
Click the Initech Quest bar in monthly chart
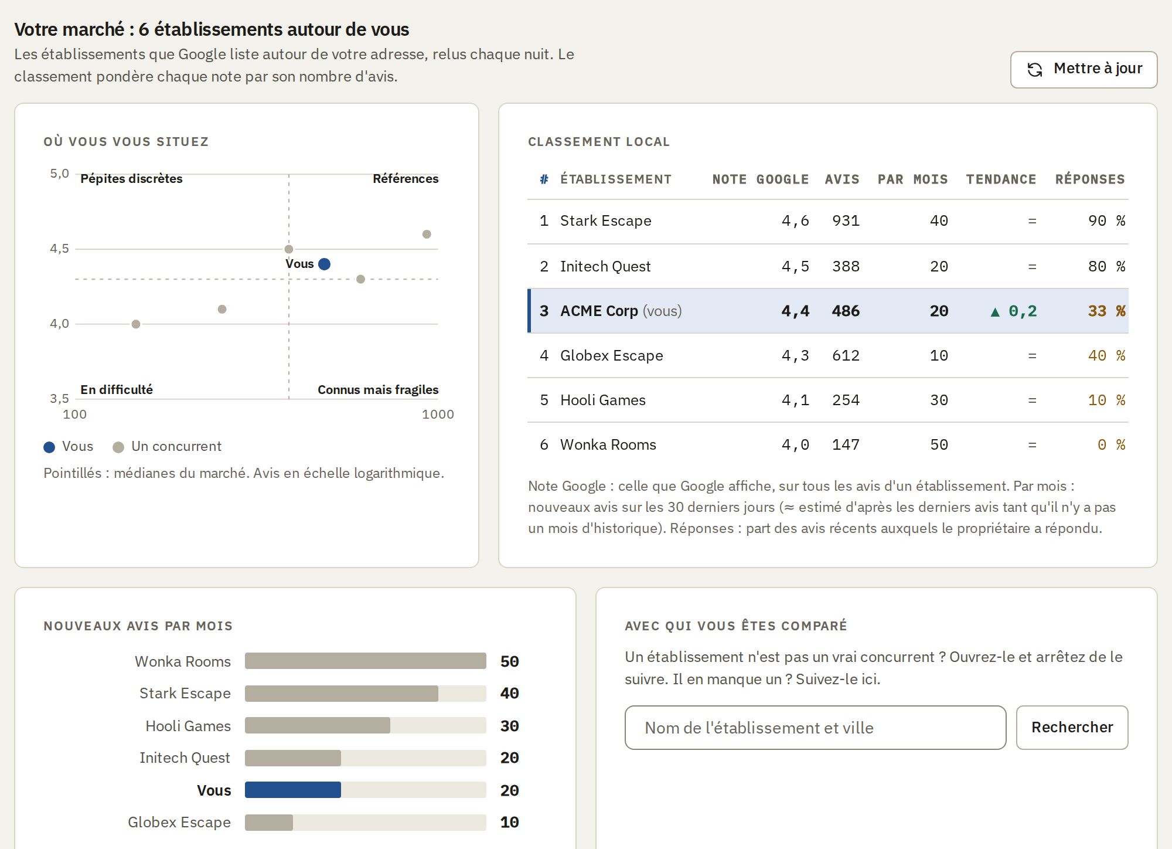coord(293,758)
